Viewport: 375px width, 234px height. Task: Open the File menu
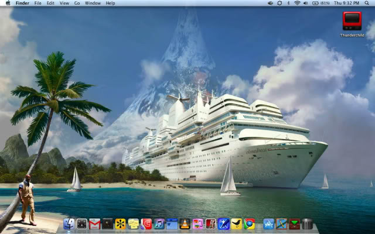pyautogui.click(x=37, y=3)
